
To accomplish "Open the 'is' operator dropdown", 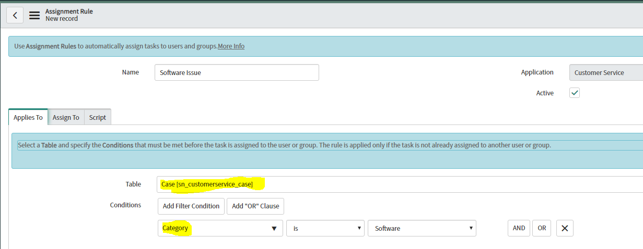I will (325, 228).
